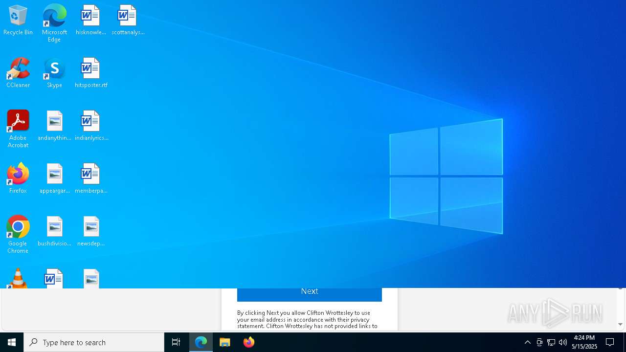Open the Adobe Acrobat desktop shortcut

(18, 129)
